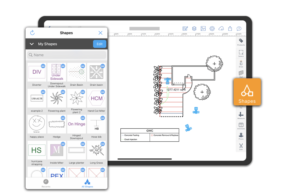
Task: Open the help chat bubble icon
Action: pos(239,28)
